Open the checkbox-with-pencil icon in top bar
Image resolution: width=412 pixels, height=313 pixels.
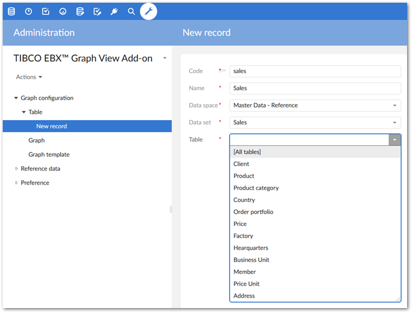(x=97, y=11)
